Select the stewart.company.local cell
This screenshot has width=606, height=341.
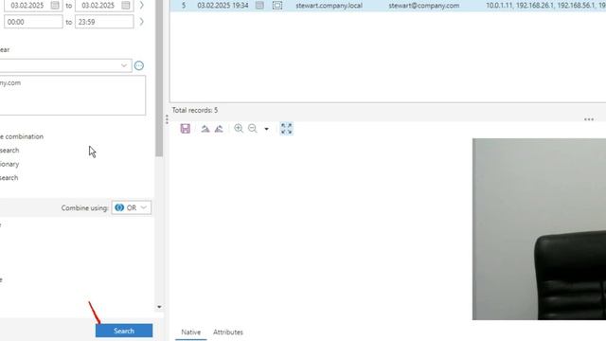coord(329,6)
